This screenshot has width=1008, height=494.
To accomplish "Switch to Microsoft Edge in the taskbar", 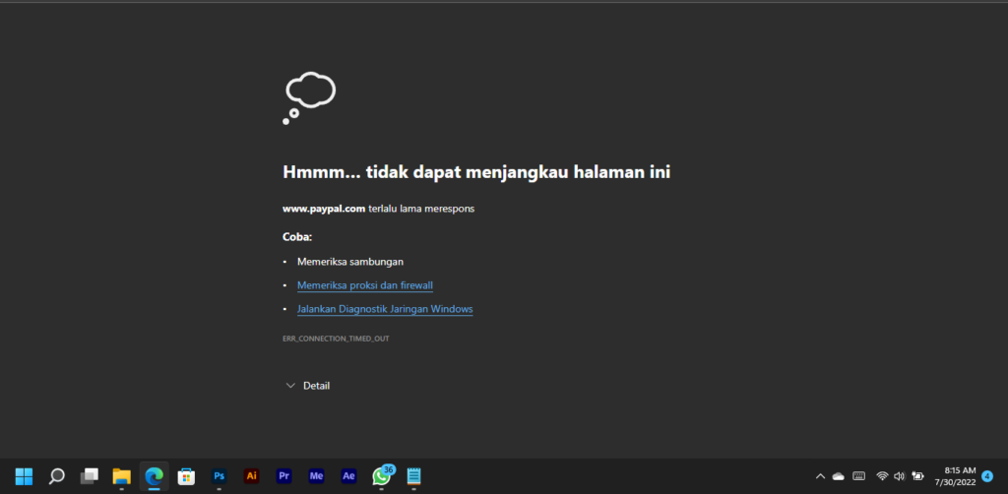I will (x=154, y=476).
